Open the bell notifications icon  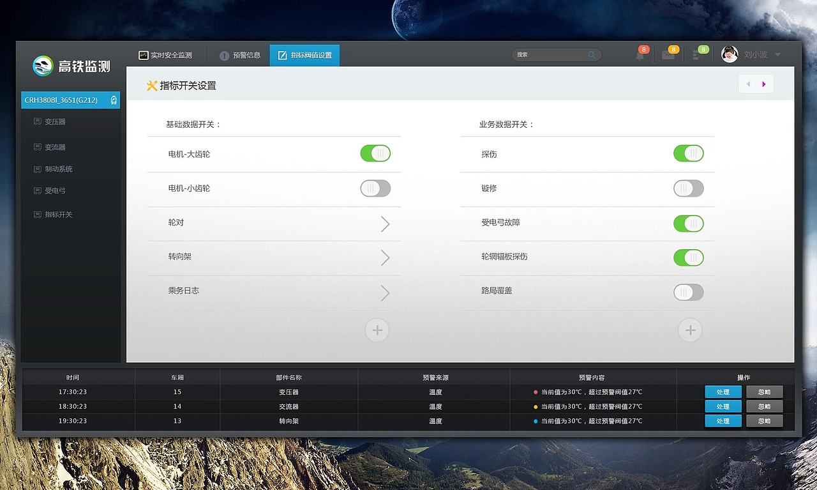[640, 56]
